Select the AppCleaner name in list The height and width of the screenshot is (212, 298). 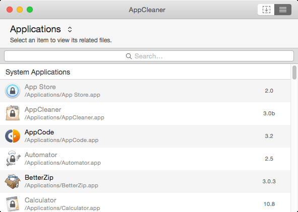[43, 109]
